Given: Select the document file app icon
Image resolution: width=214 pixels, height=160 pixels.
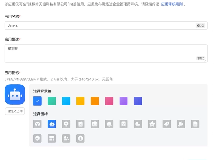Looking at the screenshot, I should click(195, 124).
